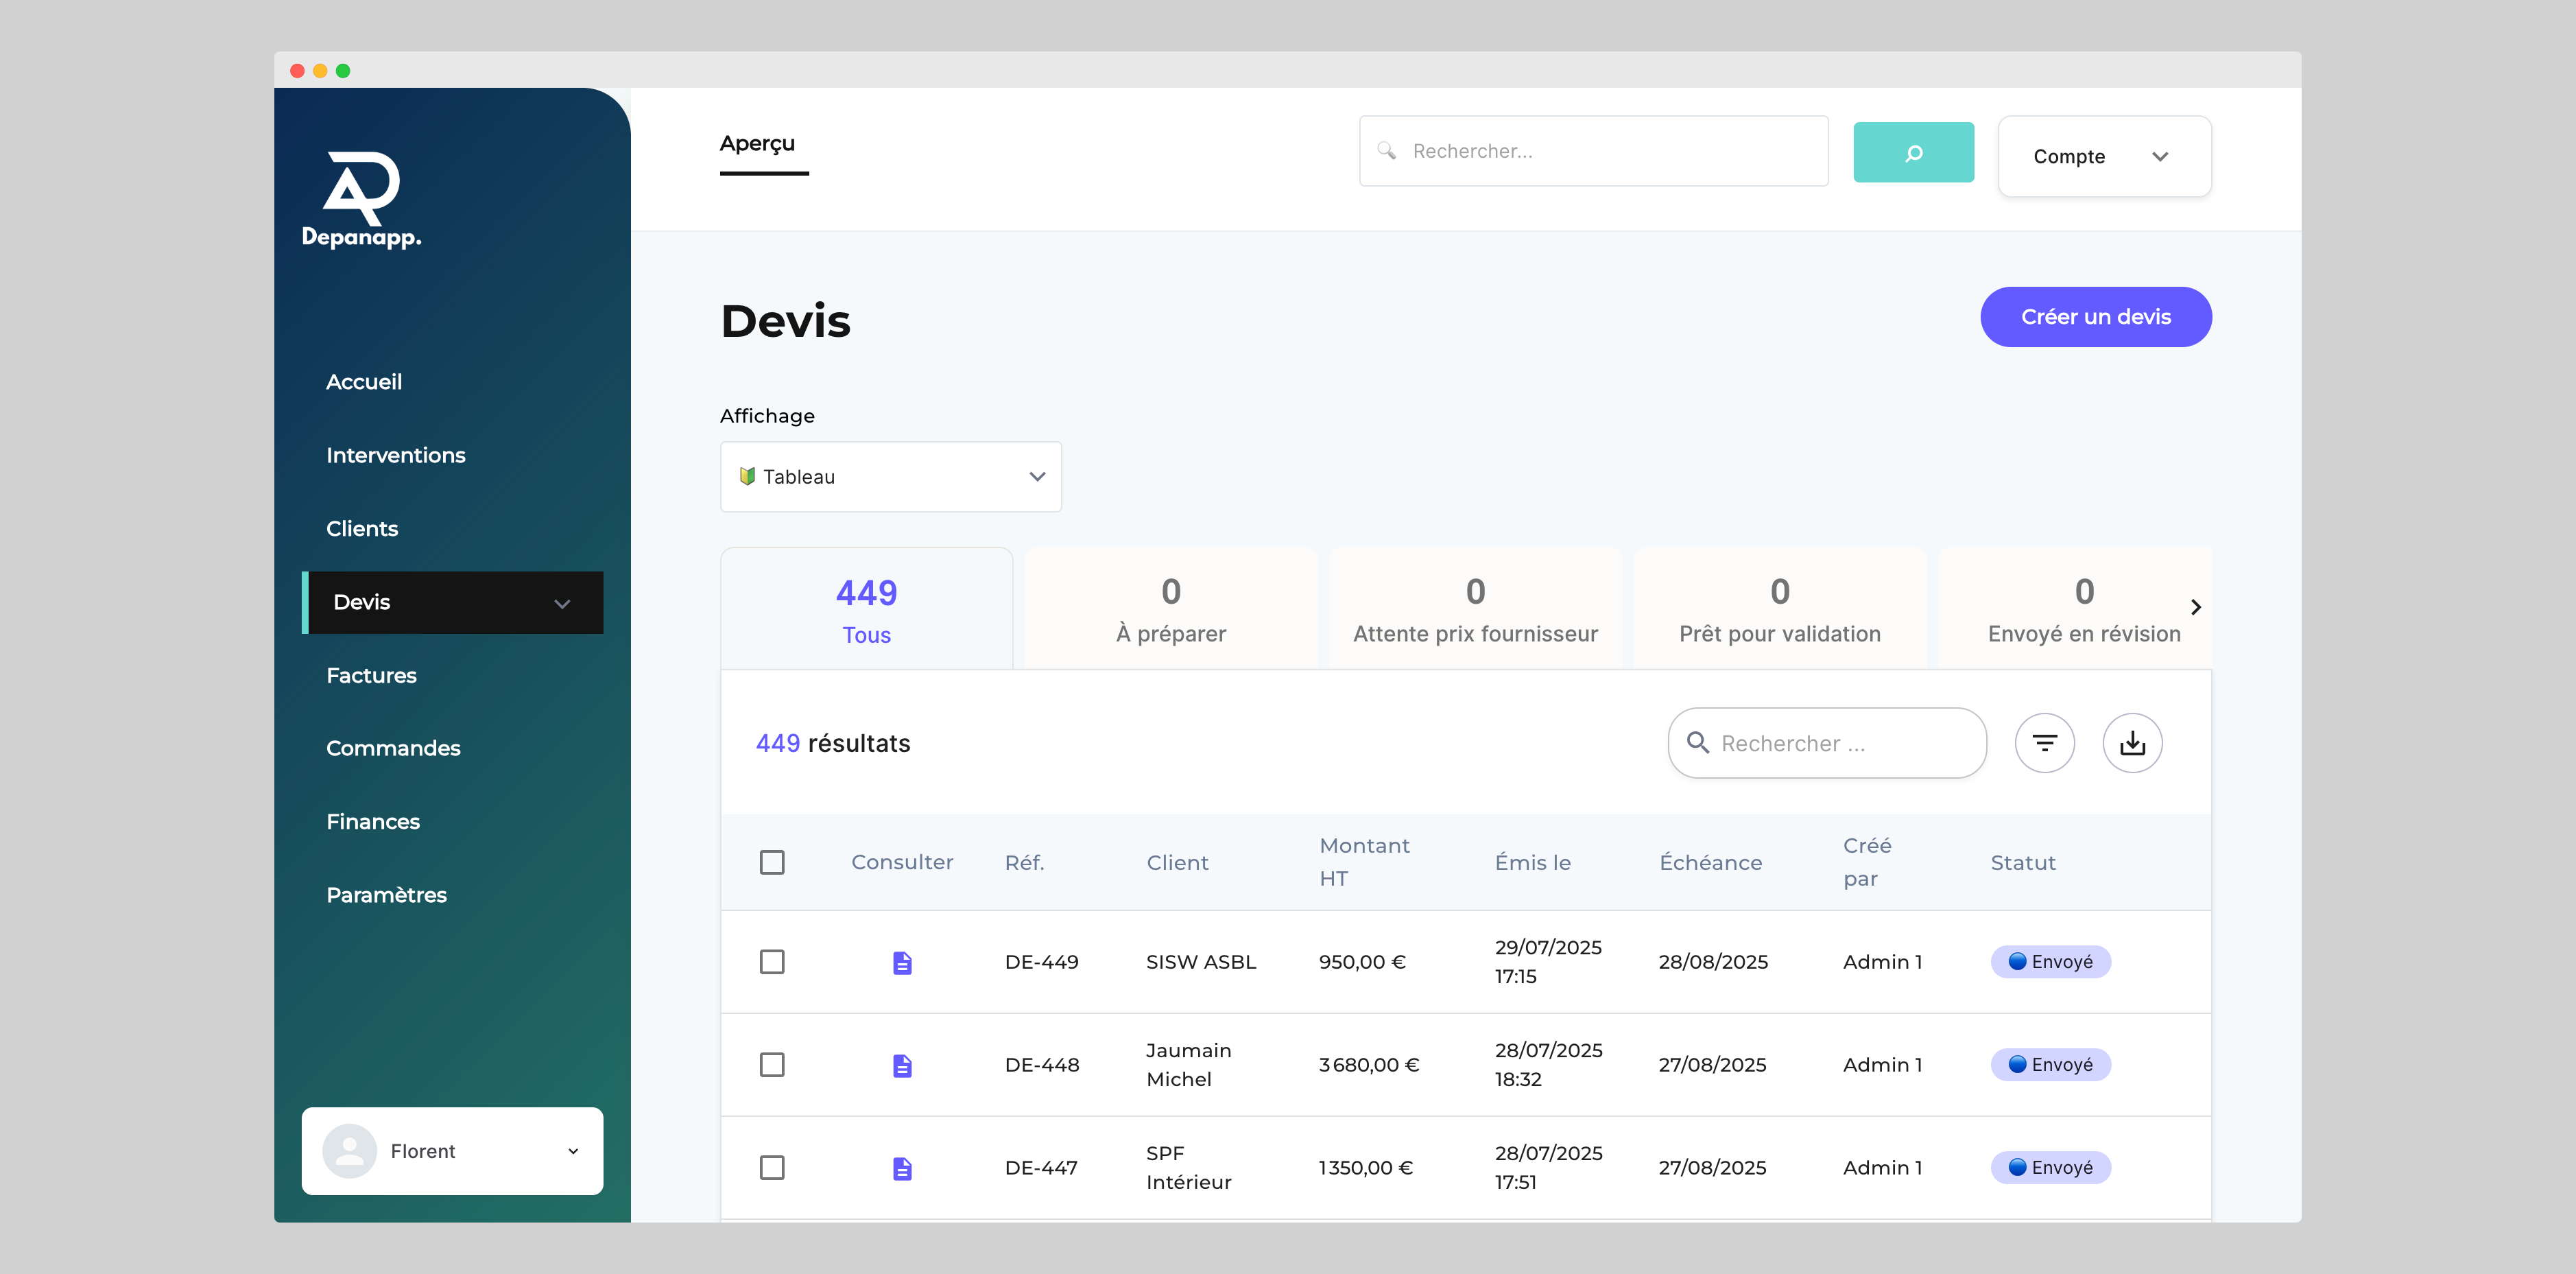
Task: Sort by Montant HT column header
Action: [x=1364, y=862]
